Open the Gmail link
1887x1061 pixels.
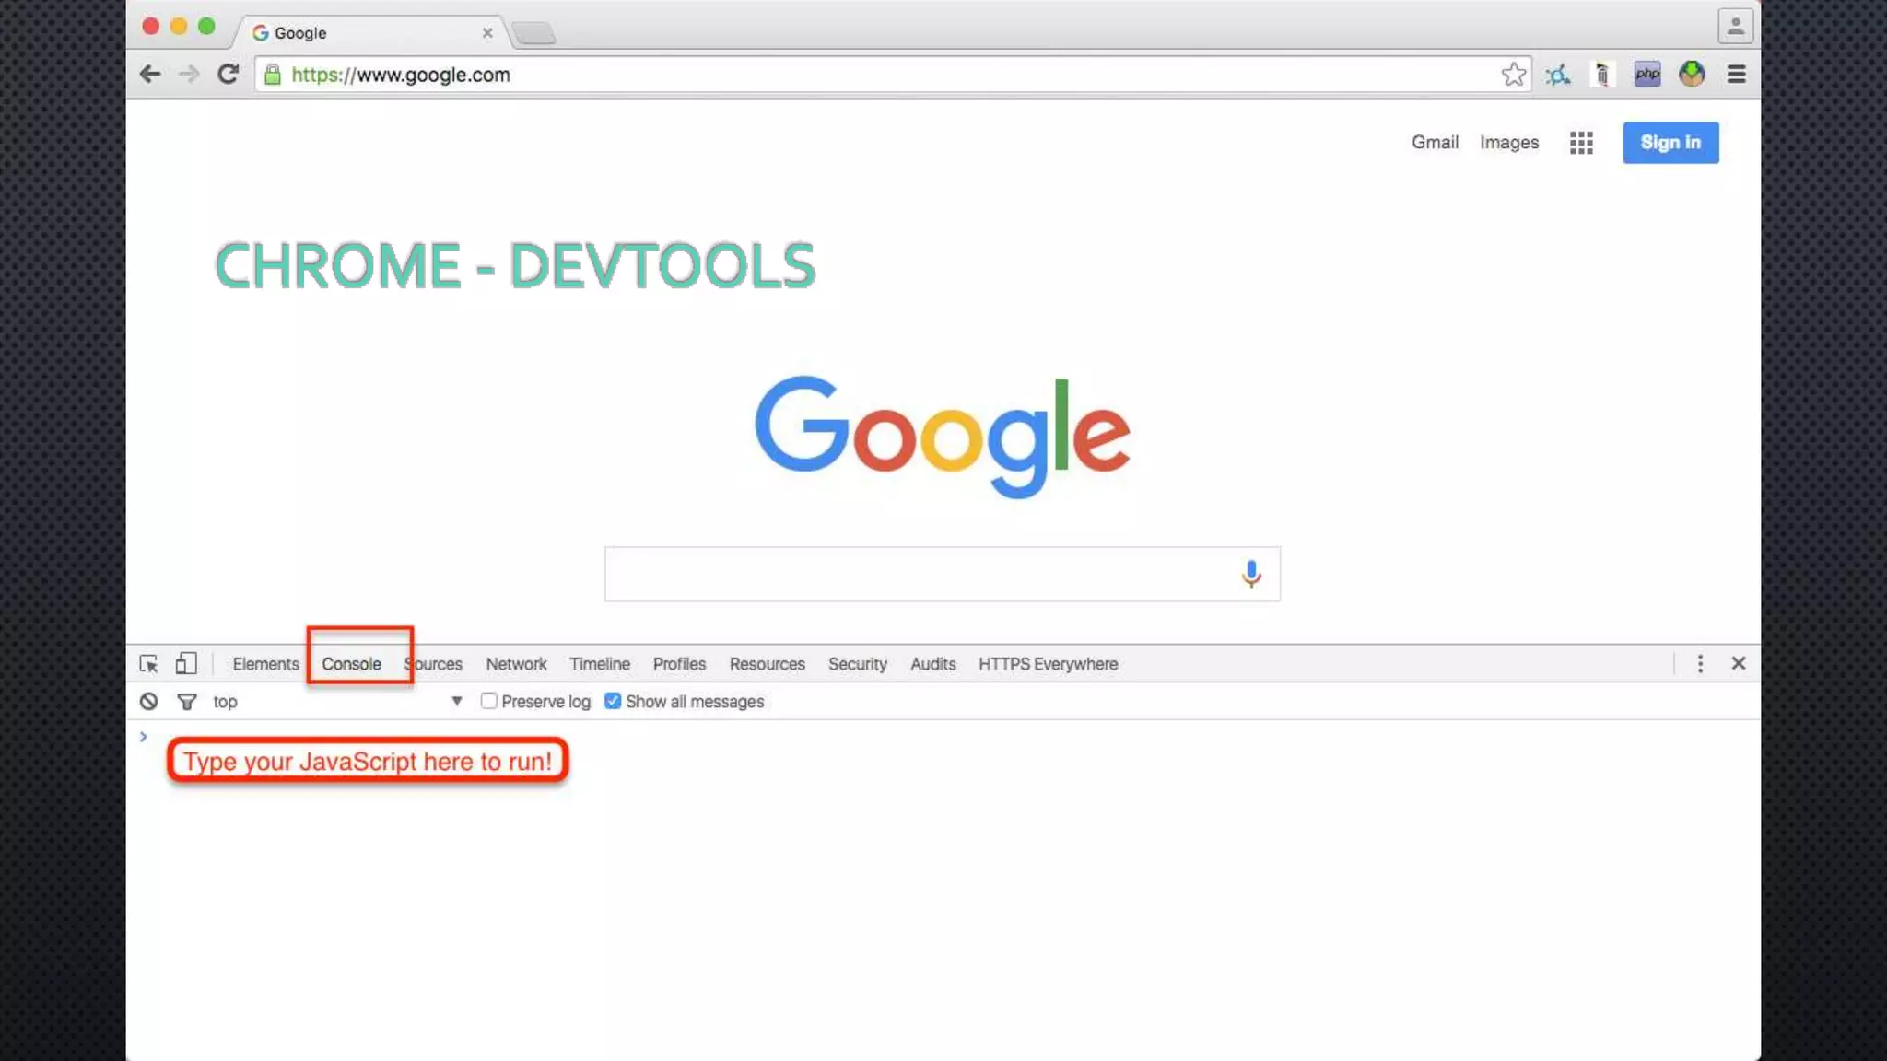(1435, 143)
